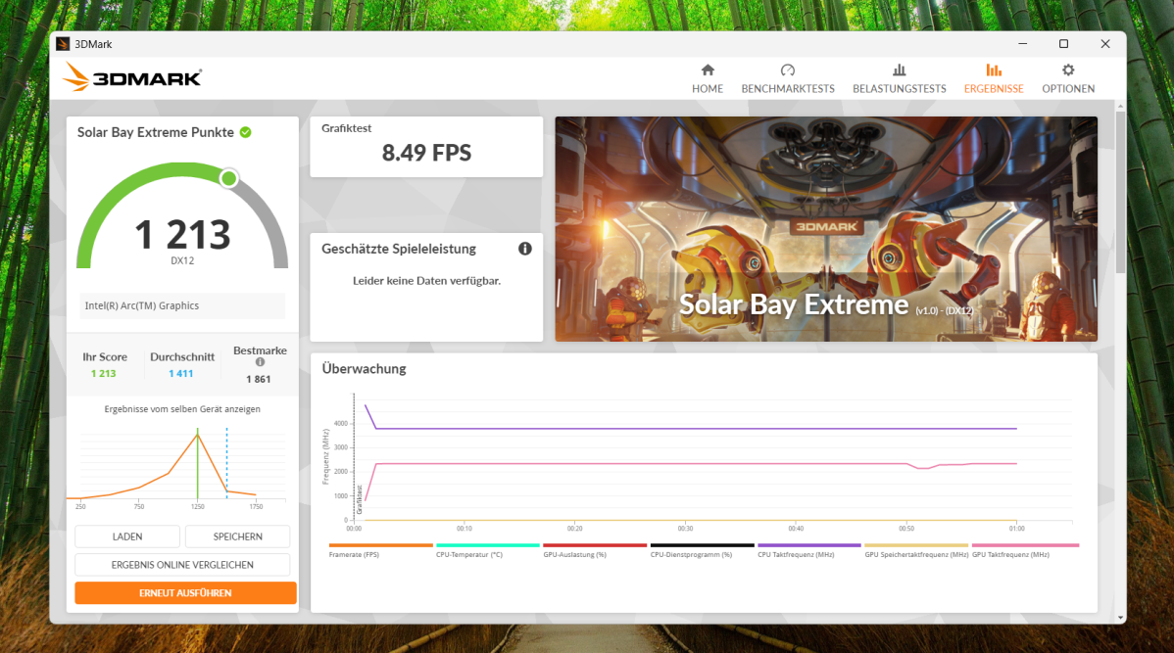This screenshot has height=653, width=1174.
Task: Click ERGEBNIS ONLINE VERGLEICHEN button
Action: 182,565
